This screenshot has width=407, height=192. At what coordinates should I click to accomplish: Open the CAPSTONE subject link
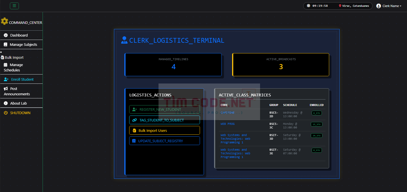(x=227, y=113)
